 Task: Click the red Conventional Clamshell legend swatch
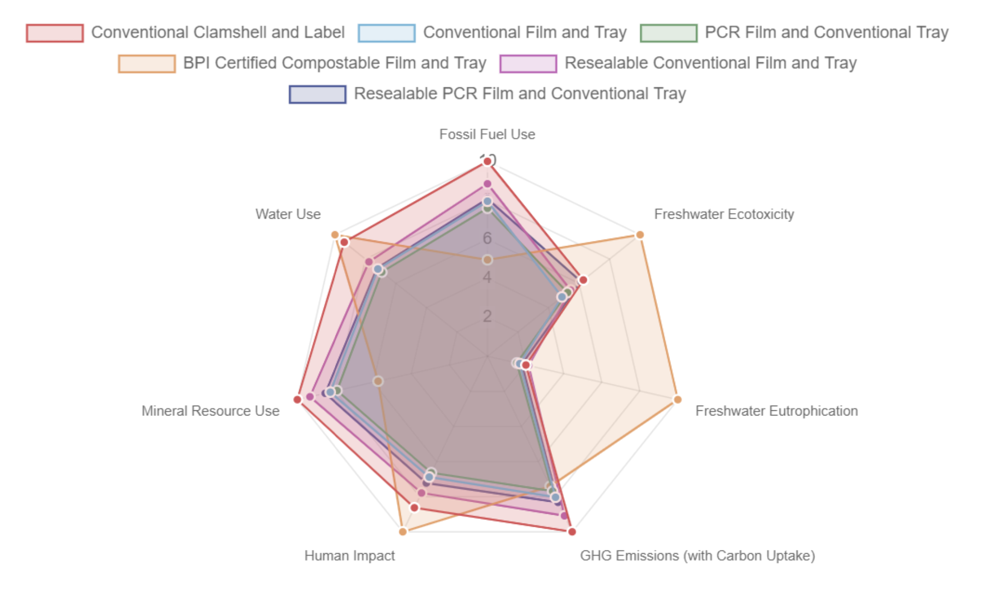55,33
